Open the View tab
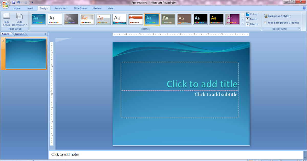The height and width of the screenshot is (161, 307). pyautogui.click(x=111, y=8)
